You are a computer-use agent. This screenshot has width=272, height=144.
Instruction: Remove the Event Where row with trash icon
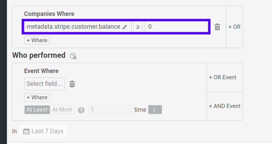coord(72,84)
